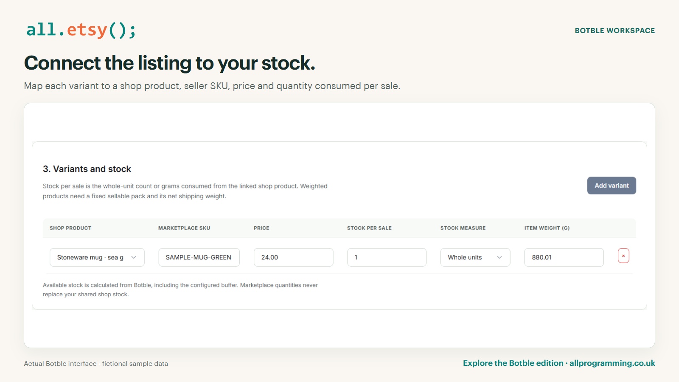Click the all.etsy(); logo
The image size is (679, 382).
81,30
